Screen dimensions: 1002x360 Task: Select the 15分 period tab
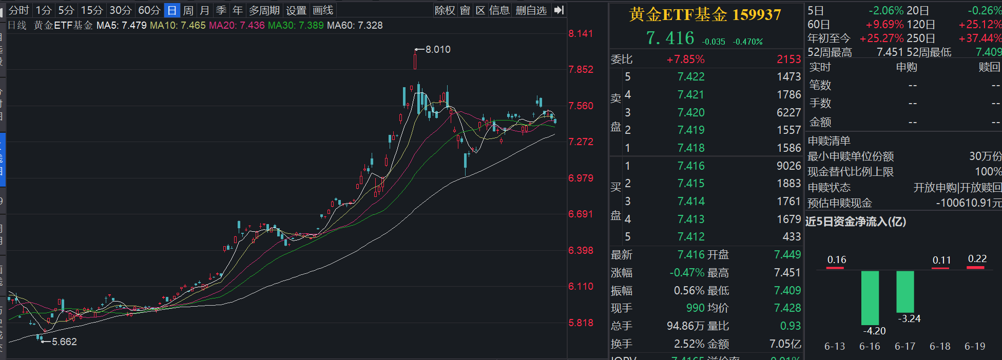coord(92,10)
